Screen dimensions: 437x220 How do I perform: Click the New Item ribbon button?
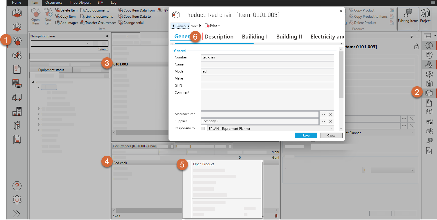click(x=48, y=17)
